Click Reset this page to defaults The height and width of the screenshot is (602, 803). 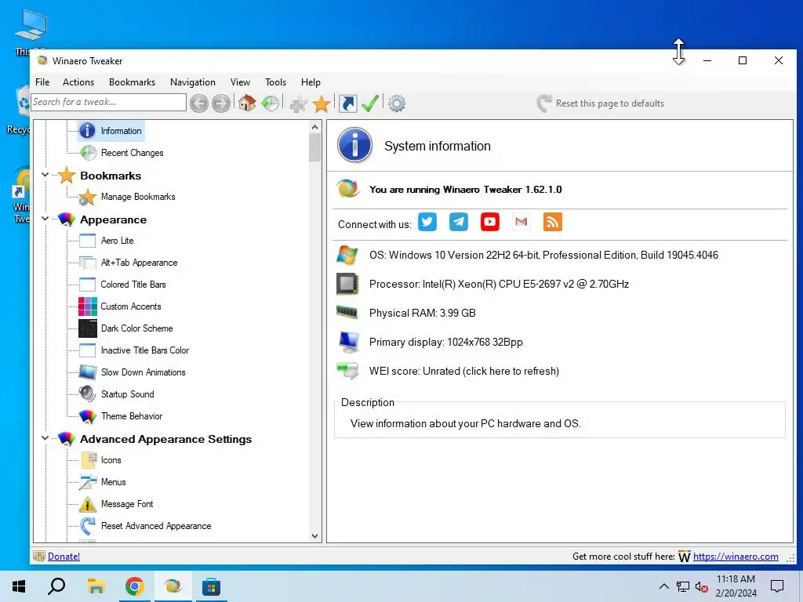coord(600,103)
